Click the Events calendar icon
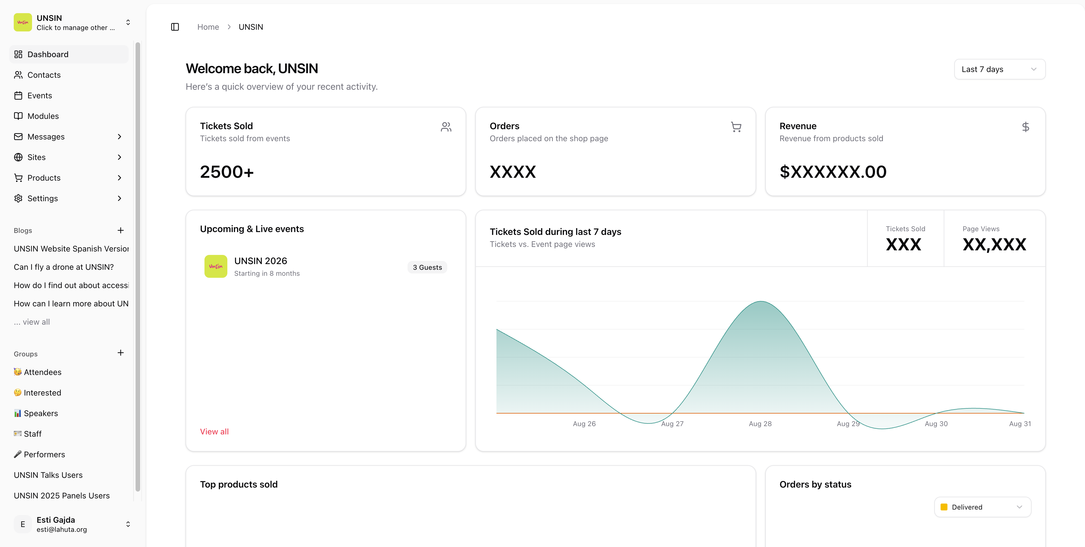Viewport: 1085px width, 547px height. [x=18, y=95]
